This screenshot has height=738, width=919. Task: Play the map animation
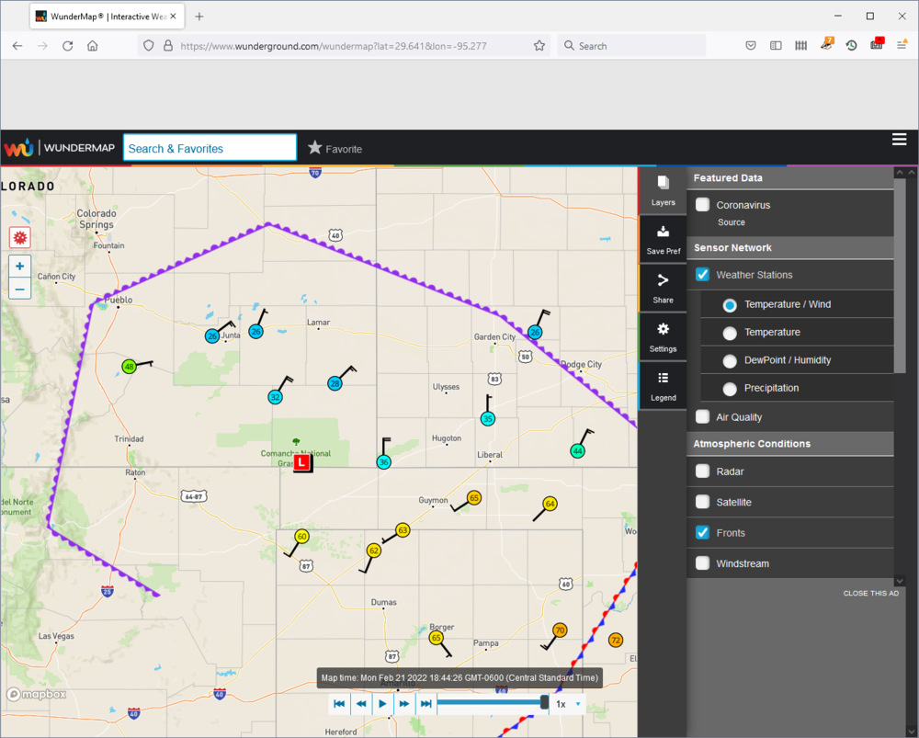click(x=382, y=704)
